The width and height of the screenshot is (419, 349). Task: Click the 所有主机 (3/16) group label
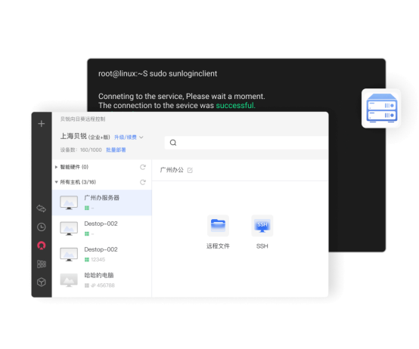78,182
